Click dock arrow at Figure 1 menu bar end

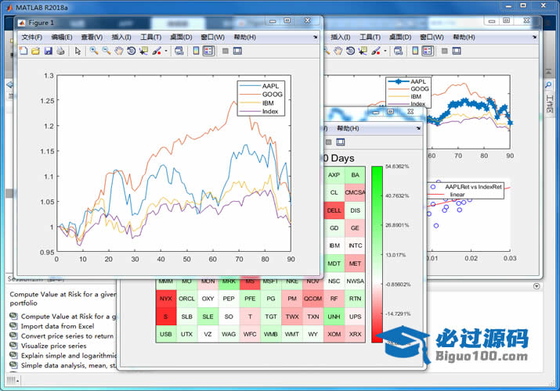point(316,37)
